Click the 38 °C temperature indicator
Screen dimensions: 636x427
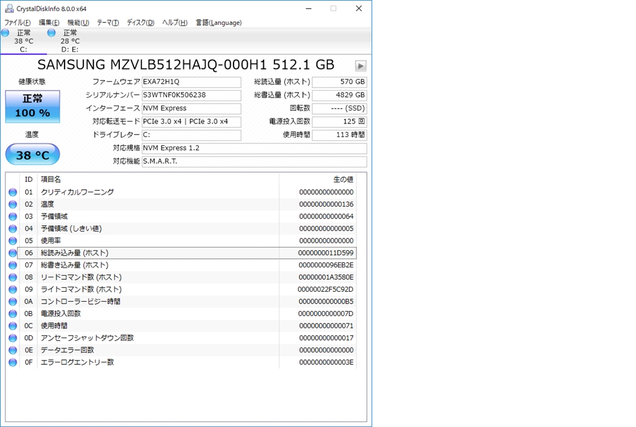pyautogui.click(x=32, y=155)
